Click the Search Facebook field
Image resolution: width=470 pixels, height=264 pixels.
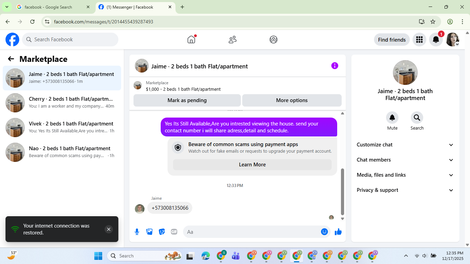70,40
